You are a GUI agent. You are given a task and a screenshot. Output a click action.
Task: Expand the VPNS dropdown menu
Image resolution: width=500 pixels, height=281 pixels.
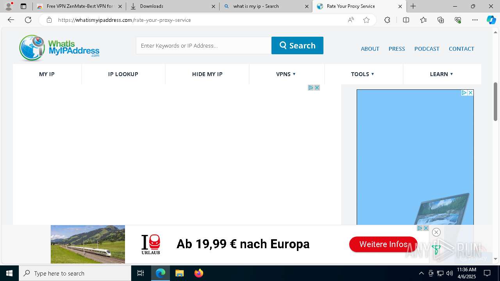(x=286, y=74)
